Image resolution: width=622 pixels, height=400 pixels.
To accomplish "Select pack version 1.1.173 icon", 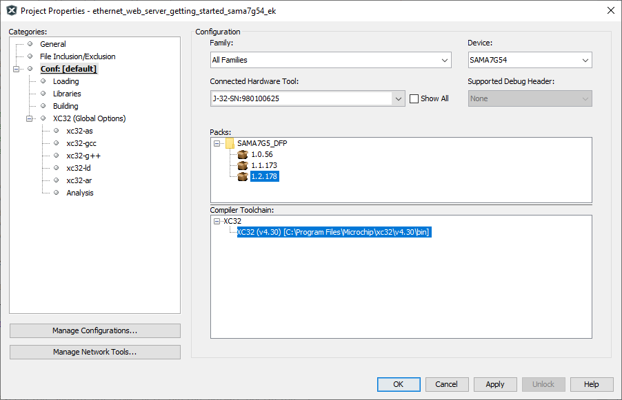I will click(x=243, y=165).
